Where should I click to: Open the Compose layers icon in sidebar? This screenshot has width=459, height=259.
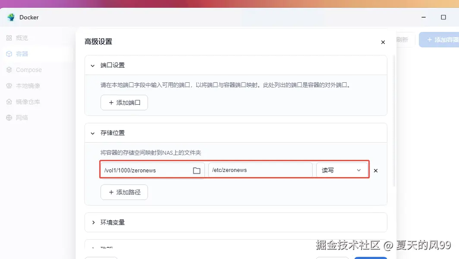[9, 70]
